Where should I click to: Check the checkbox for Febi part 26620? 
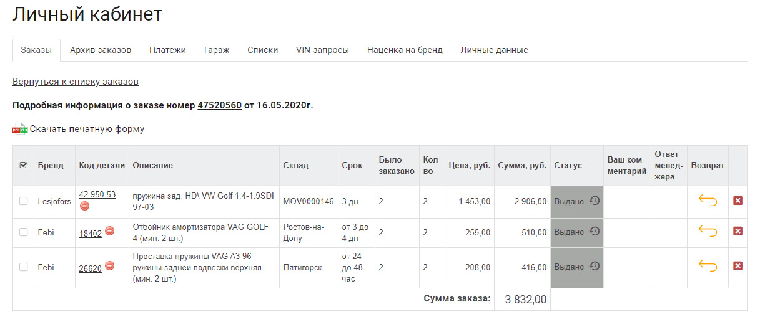pos(24,267)
